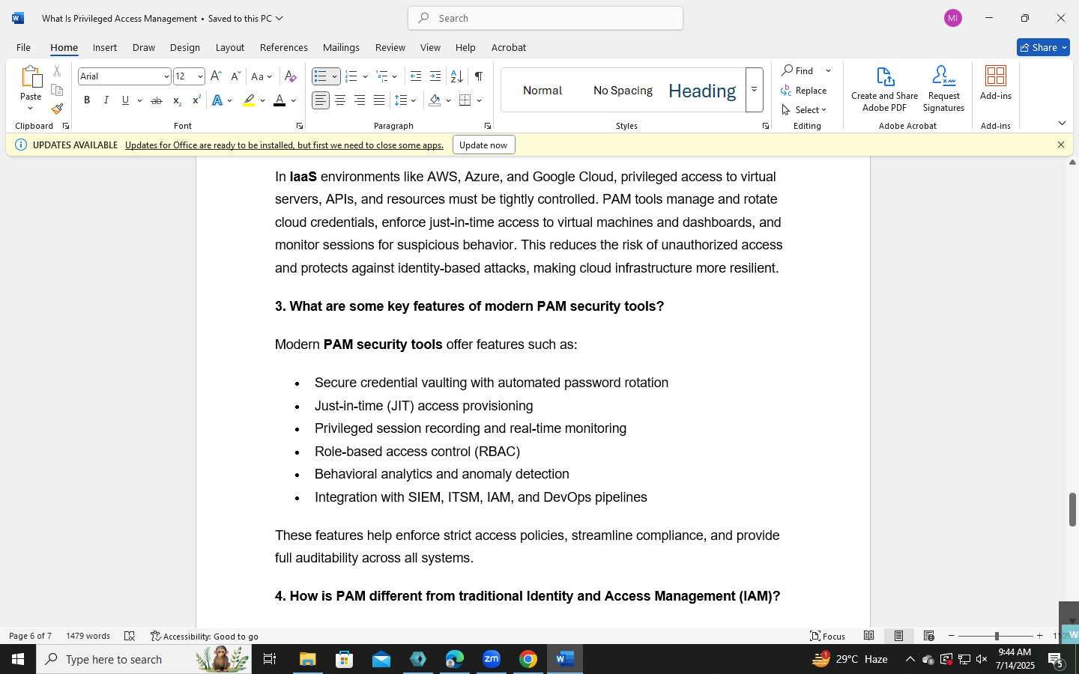Viewport: 1079px width, 674px height.
Task: Expand the Styles gallery
Action: [x=755, y=90]
